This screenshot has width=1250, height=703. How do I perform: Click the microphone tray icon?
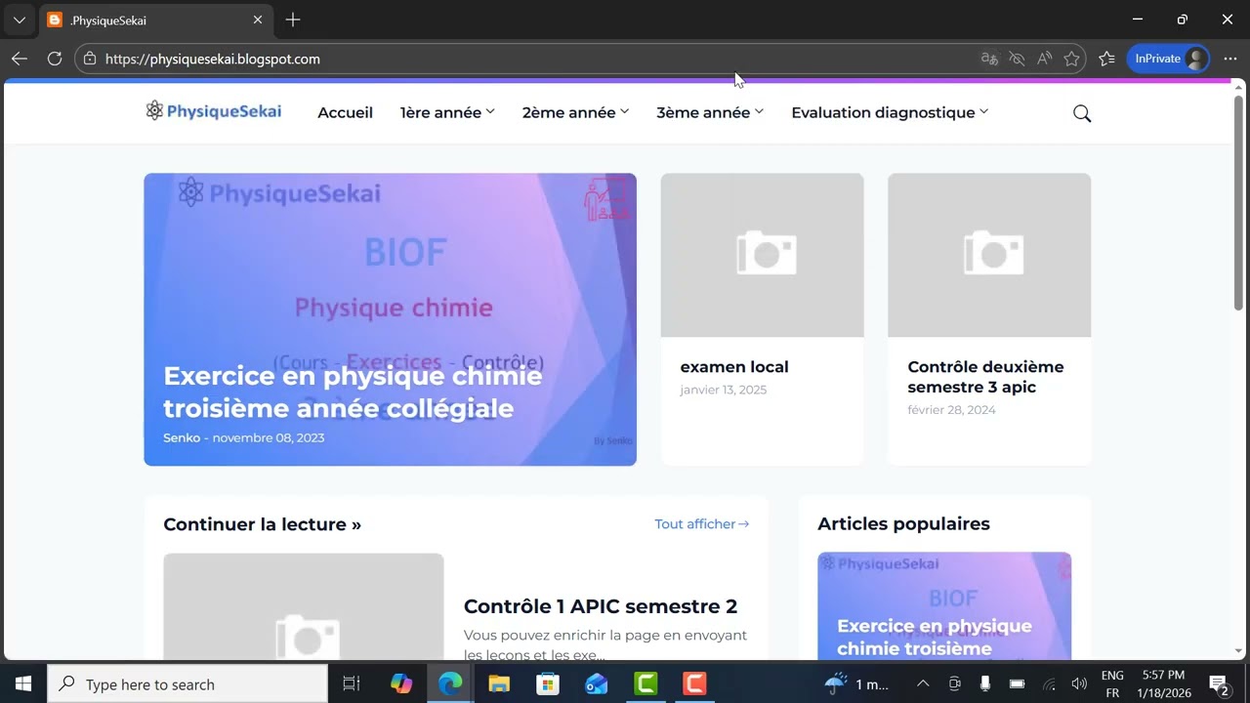985,684
